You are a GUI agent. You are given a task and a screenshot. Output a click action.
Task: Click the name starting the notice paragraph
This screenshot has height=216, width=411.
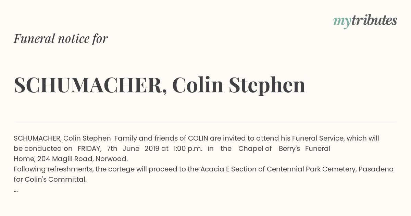[62, 139]
